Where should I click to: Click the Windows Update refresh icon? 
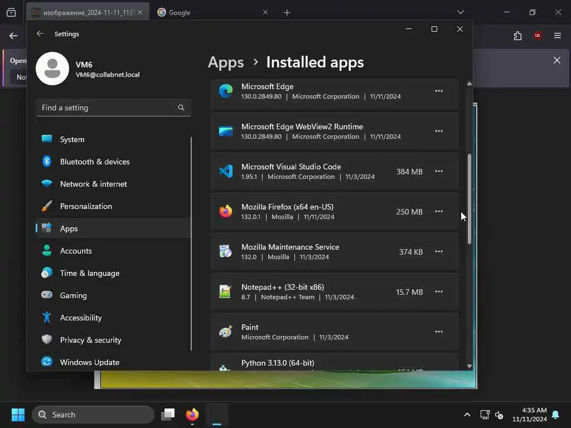click(x=47, y=362)
